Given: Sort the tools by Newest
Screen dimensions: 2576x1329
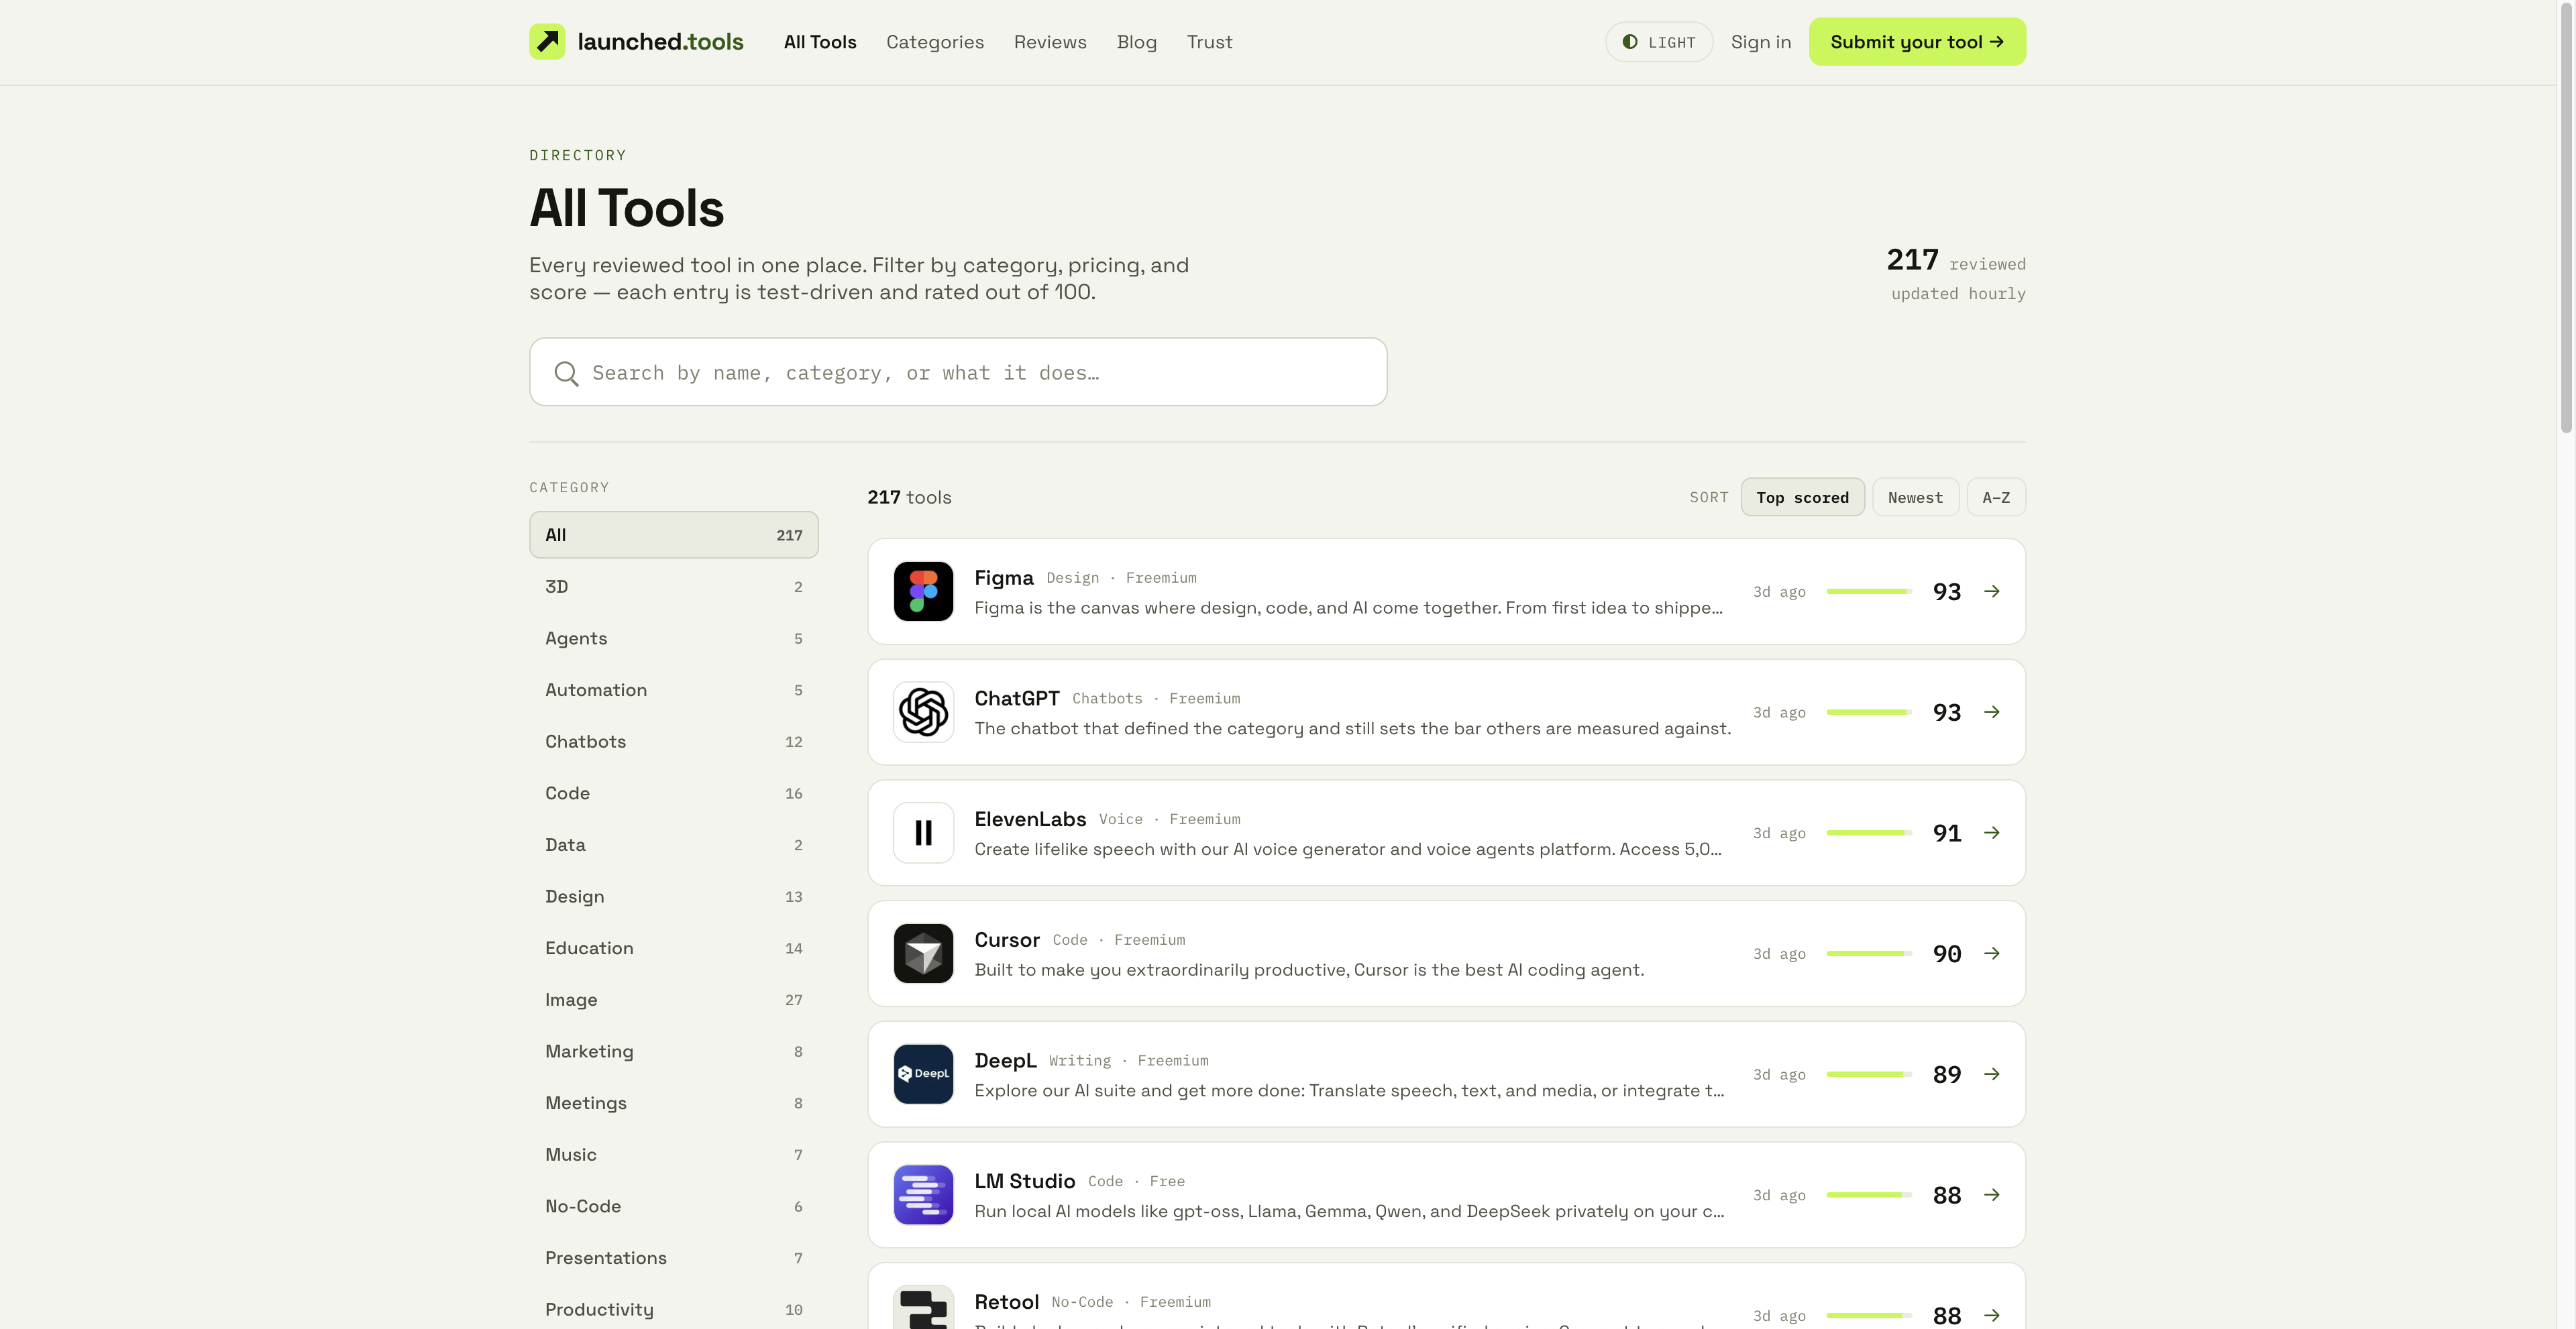Looking at the screenshot, I should tap(1915, 498).
